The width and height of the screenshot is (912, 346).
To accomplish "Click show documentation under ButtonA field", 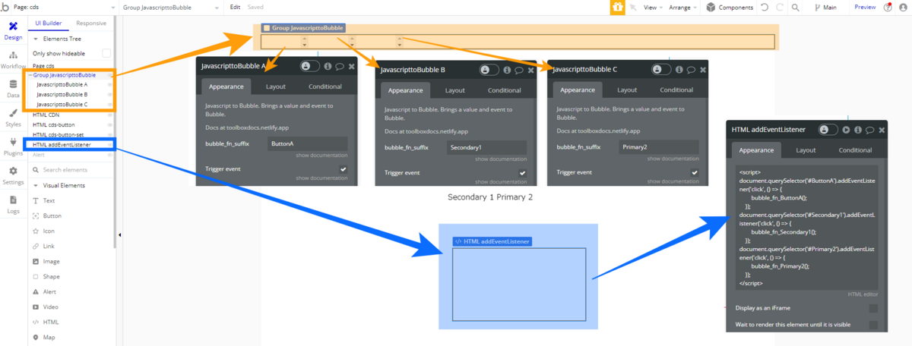I will (321, 155).
